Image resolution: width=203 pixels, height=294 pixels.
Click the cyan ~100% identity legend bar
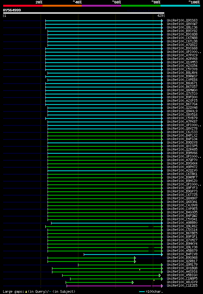180,6
